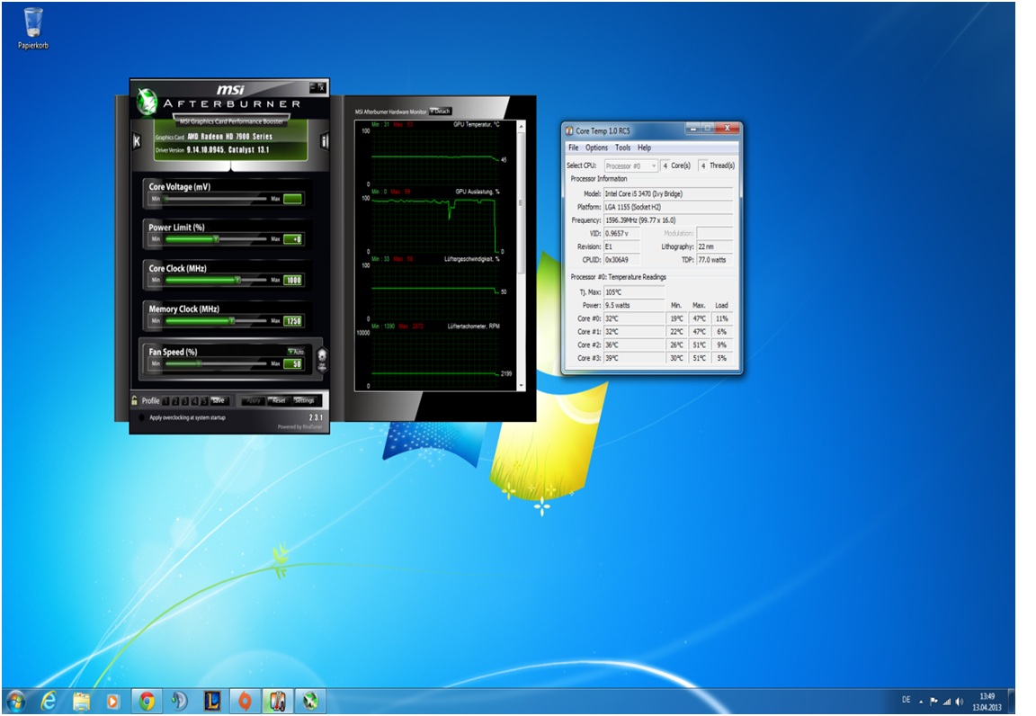Click the hardware monitor scrollbar up arrow

(x=522, y=126)
